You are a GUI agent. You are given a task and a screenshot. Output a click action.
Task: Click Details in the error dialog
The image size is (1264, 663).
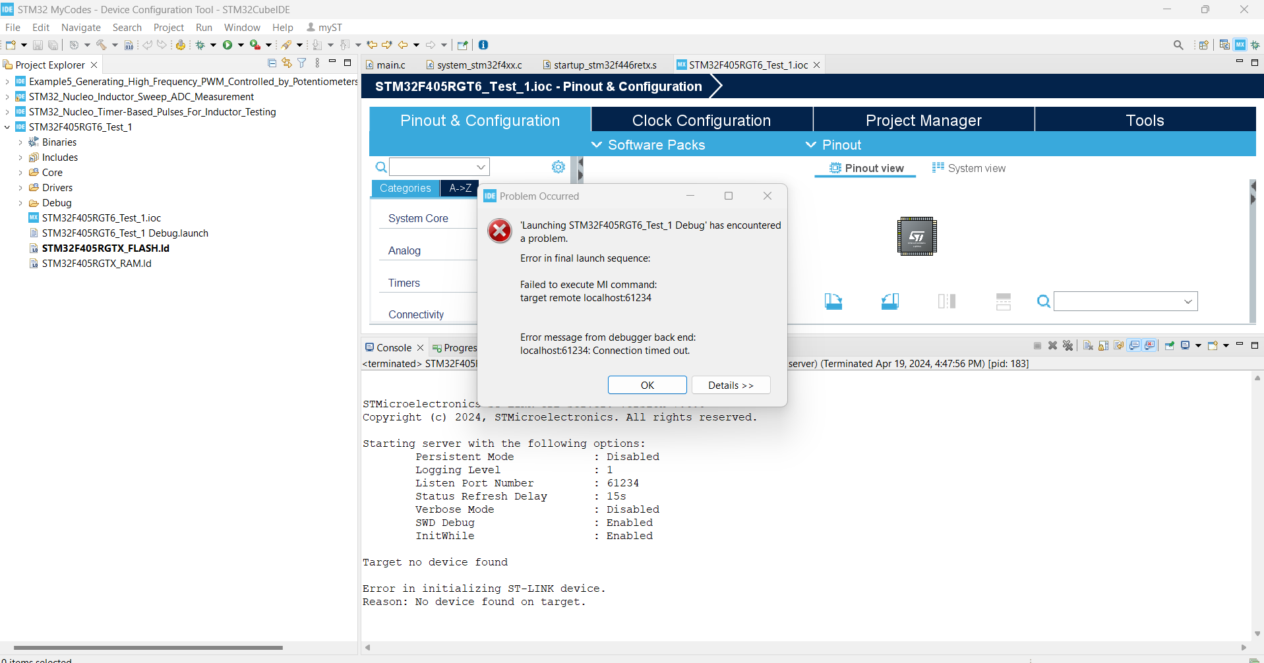(731, 385)
